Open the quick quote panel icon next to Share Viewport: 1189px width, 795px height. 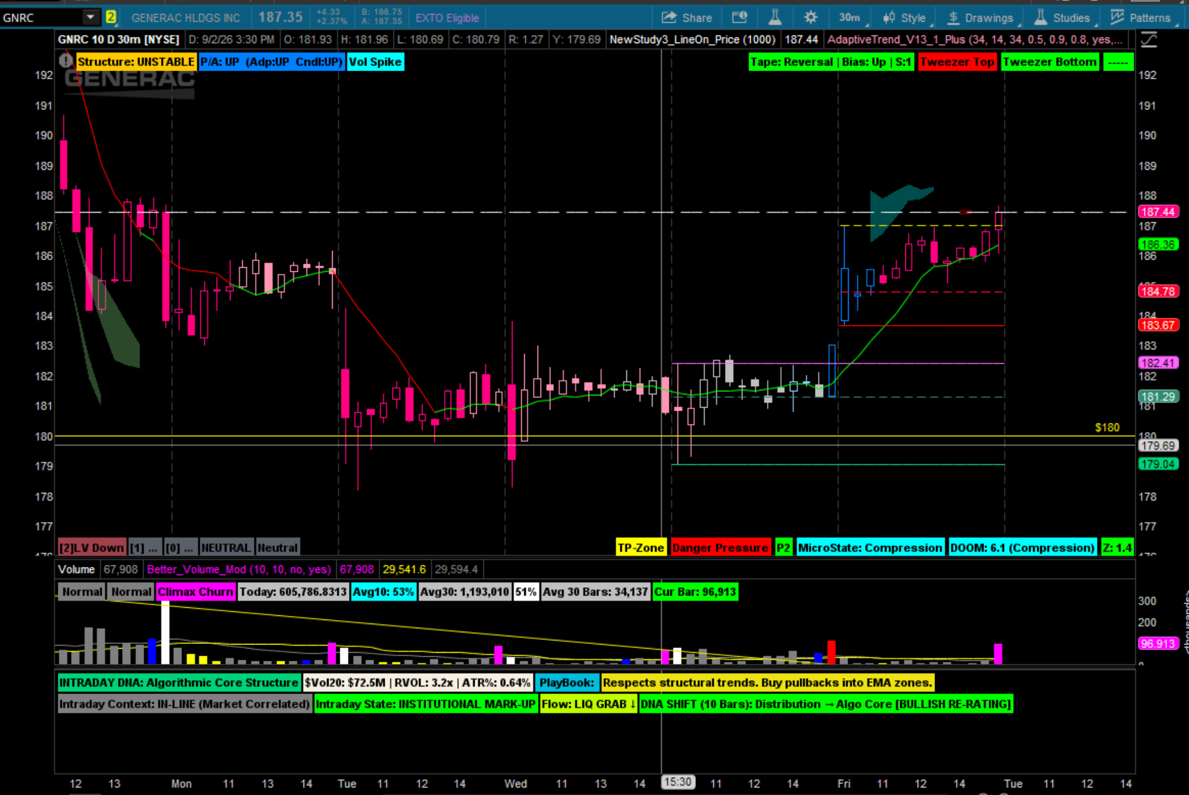(740, 17)
